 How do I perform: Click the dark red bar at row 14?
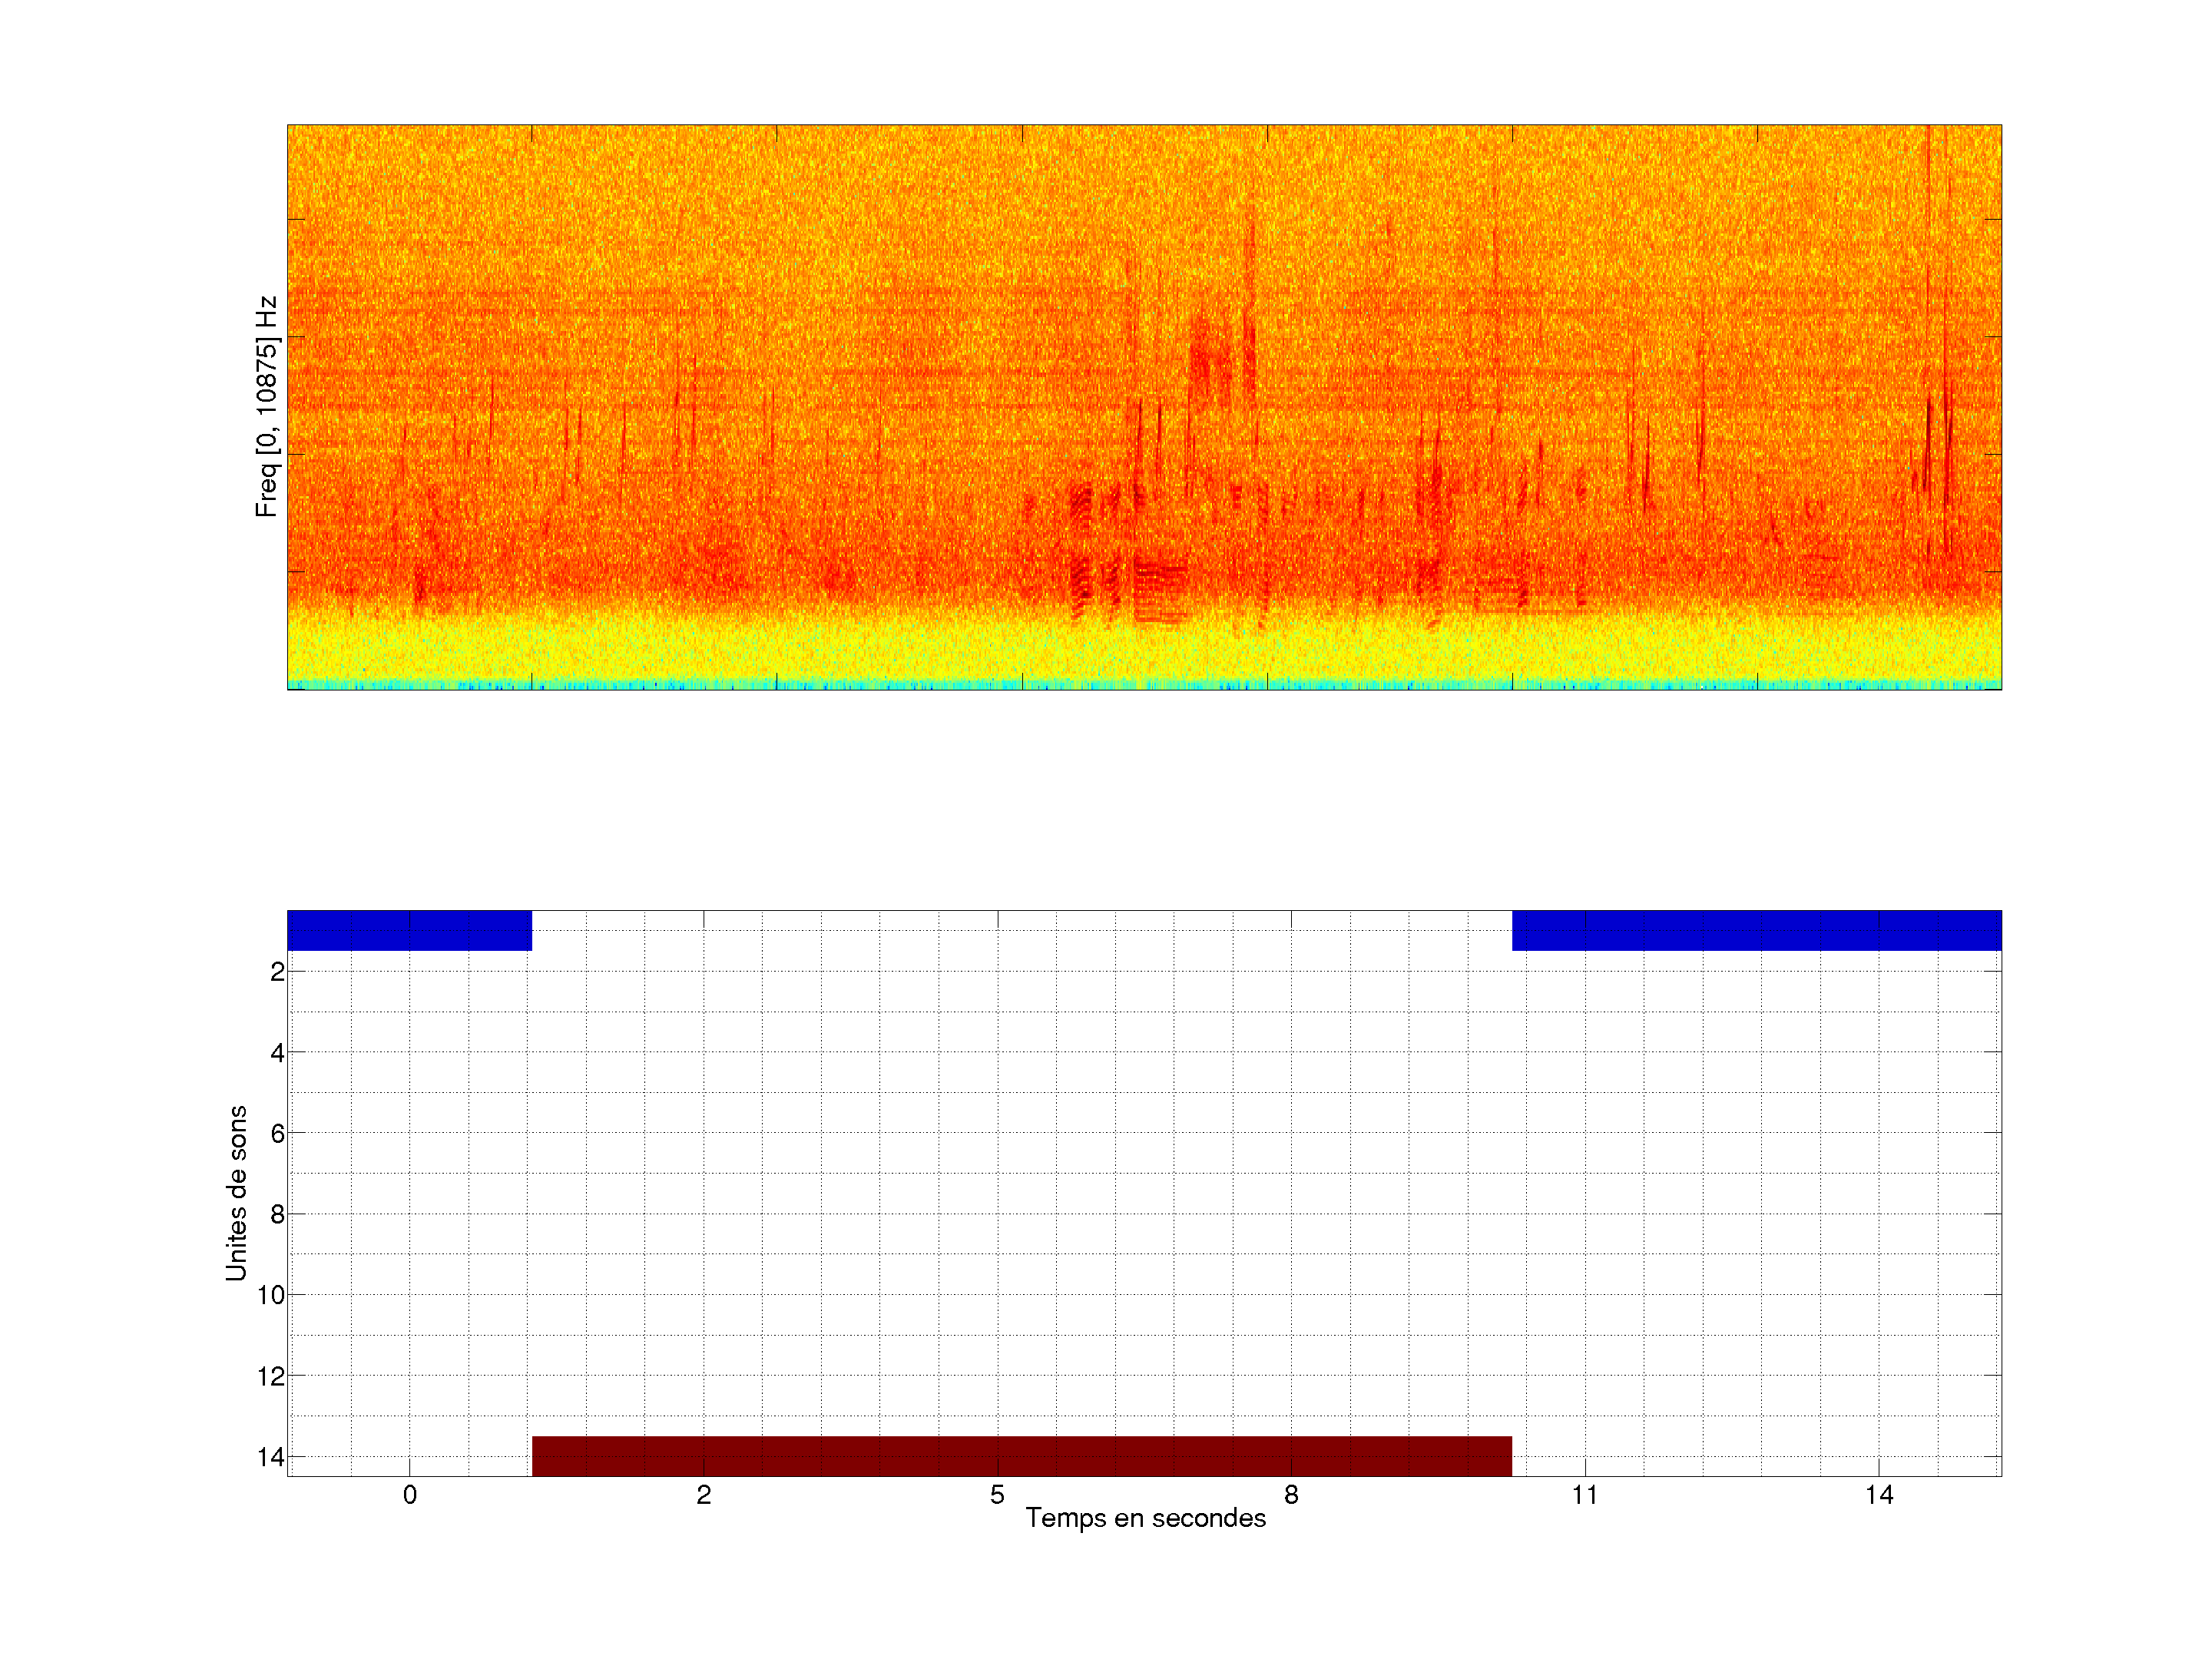click(x=1021, y=1456)
